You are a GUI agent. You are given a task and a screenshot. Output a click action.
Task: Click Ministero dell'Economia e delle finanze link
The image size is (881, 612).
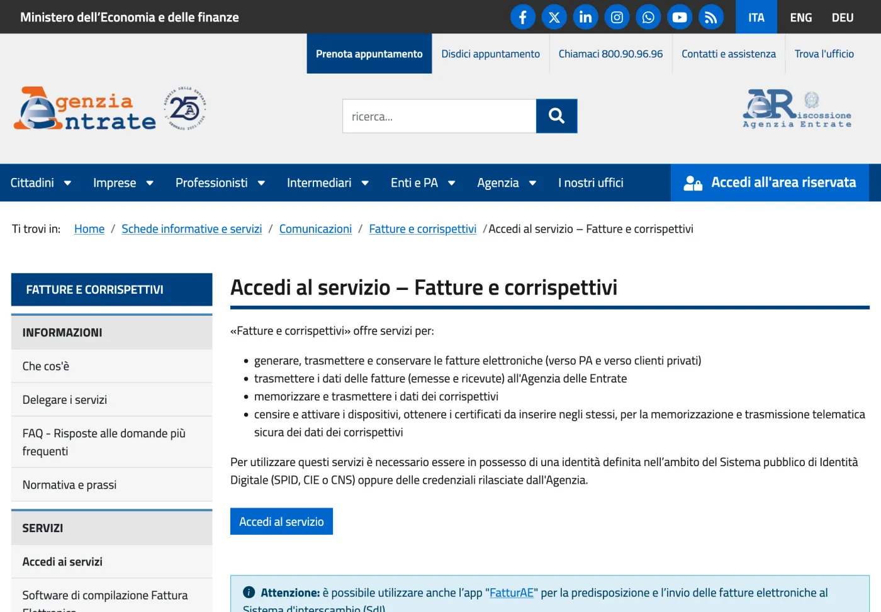pyautogui.click(x=130, y=17)
